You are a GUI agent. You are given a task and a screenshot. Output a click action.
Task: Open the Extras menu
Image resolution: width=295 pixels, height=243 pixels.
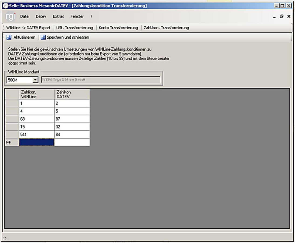click(58, 16)
